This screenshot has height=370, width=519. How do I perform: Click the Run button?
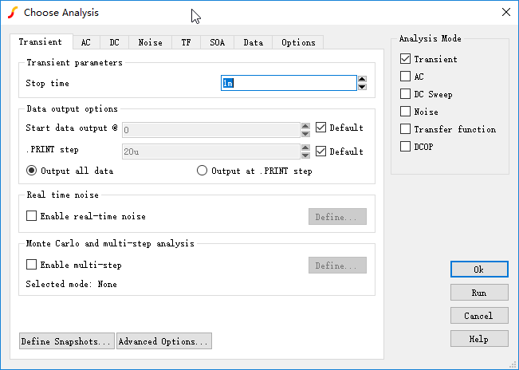coord(479,293)
